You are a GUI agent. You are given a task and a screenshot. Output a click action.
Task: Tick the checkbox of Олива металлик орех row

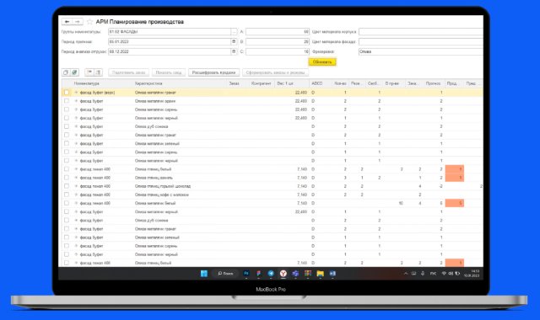tap(67, 101)
